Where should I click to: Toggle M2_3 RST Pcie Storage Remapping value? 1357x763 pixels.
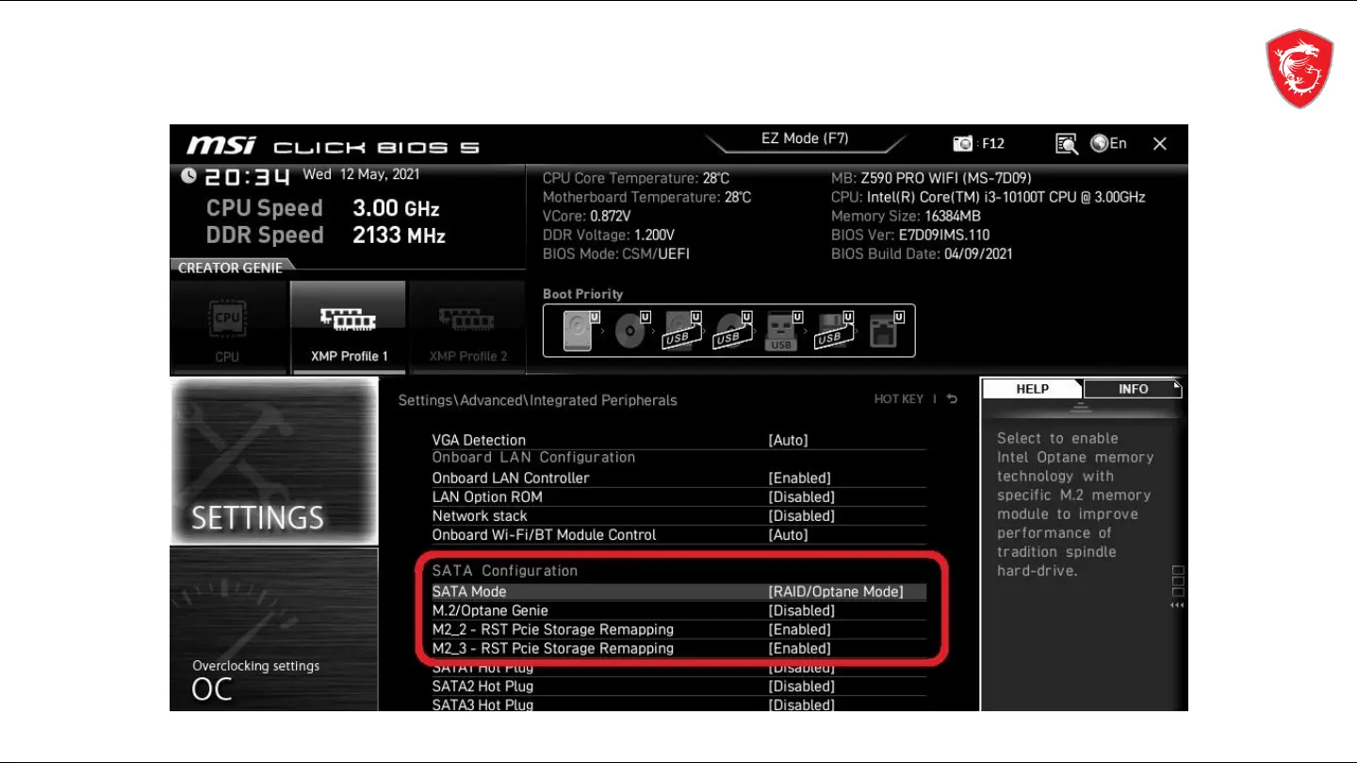tap(799, 648)
